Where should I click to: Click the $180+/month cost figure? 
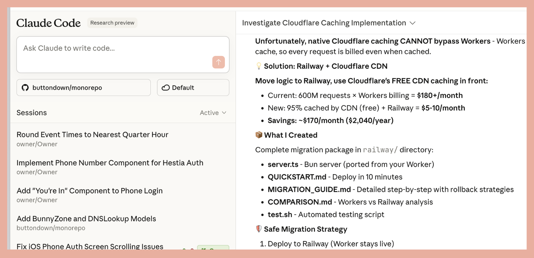pos(440,95)
